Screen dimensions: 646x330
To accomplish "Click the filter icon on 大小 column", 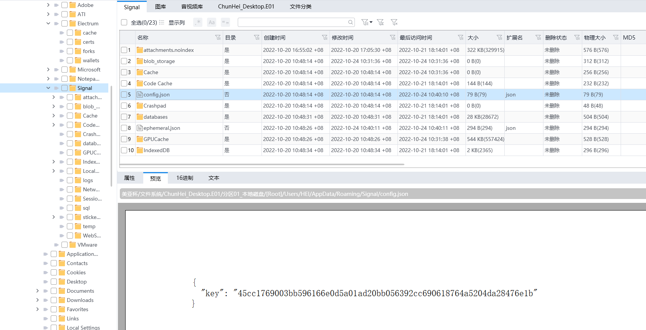I will click(499, 37).
